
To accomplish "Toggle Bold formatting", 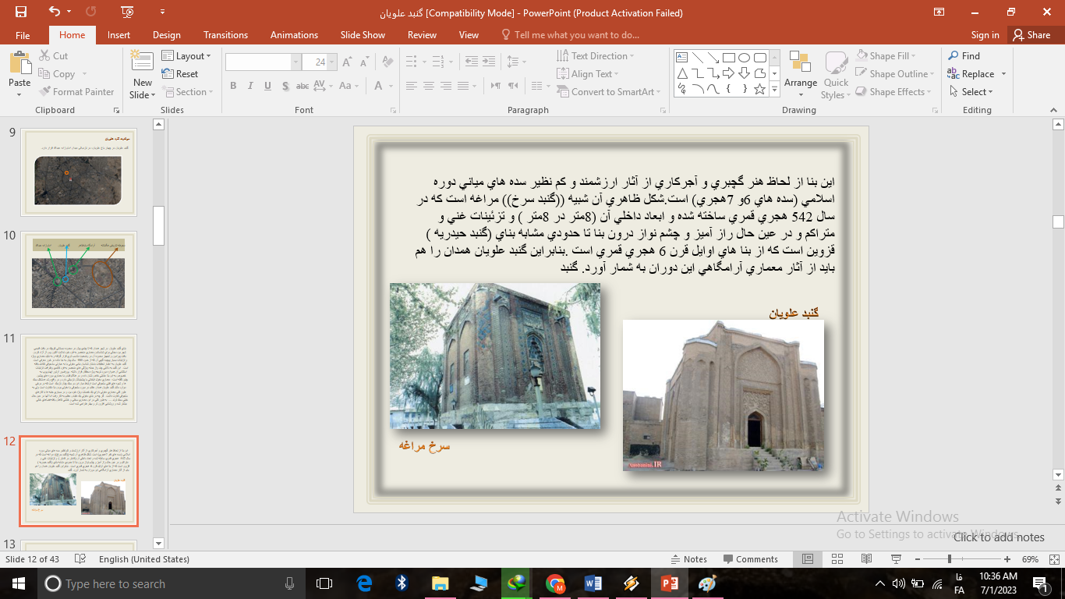I will click(233, 86).
